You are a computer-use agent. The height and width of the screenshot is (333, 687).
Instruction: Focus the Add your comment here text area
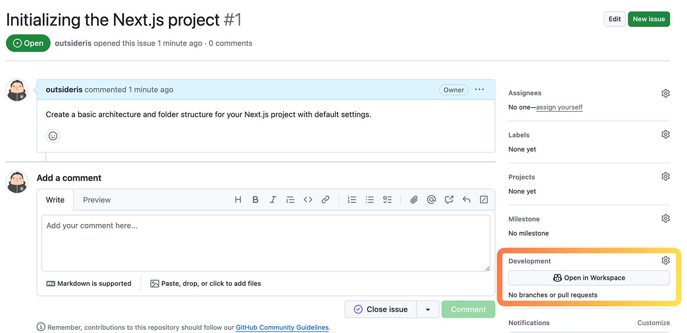(x=266, y=243)
